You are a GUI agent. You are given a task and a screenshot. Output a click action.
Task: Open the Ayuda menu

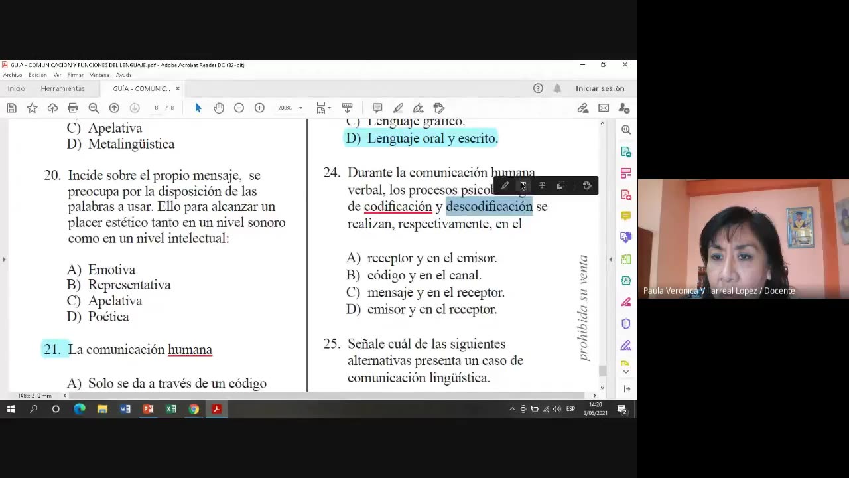pyautogui.click(x=124, y=75)
